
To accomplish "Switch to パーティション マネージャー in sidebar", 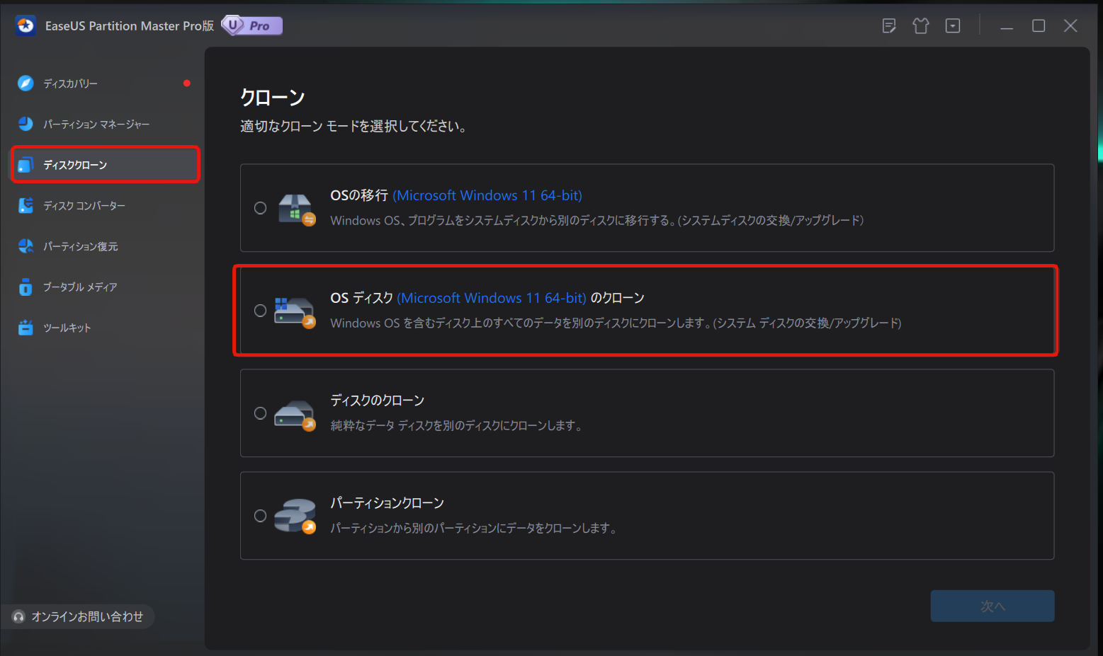I will point(96,125).
